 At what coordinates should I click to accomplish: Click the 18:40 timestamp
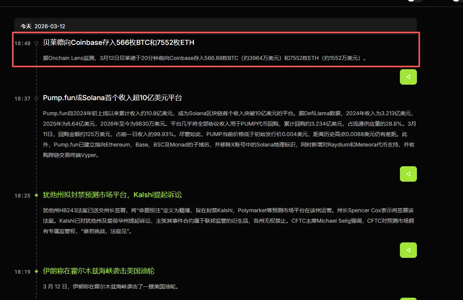22,43
